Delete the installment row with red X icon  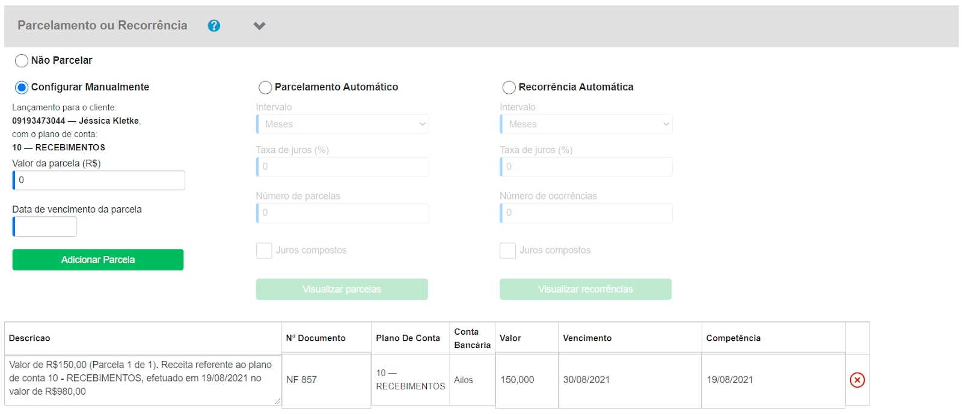[x=857, y=380]
